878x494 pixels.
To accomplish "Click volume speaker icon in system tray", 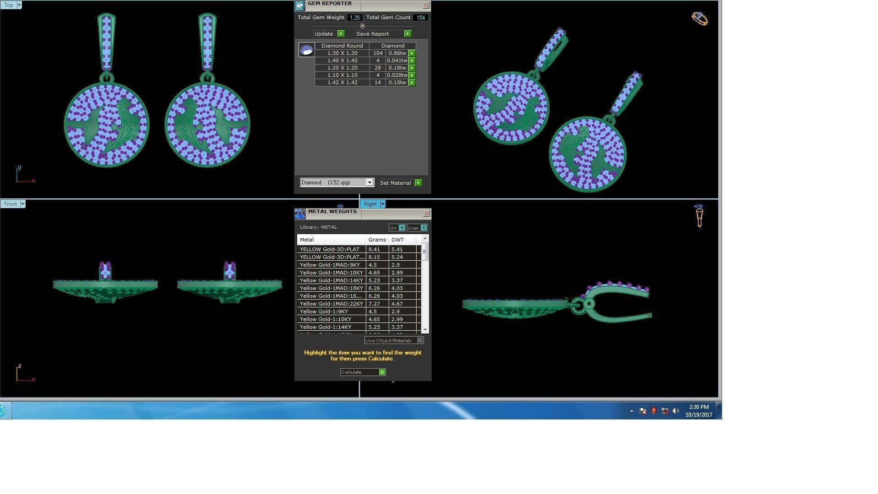I will tap(676, 411).
